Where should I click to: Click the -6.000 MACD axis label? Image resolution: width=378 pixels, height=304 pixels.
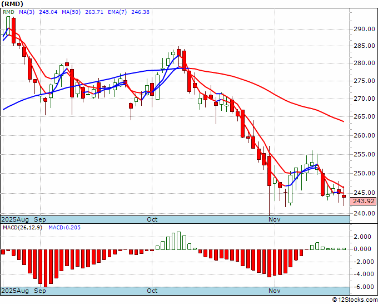(364, 287)
